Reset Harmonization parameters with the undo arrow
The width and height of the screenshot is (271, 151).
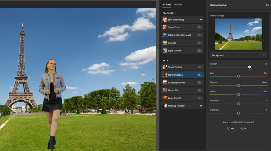coord(268,5)
